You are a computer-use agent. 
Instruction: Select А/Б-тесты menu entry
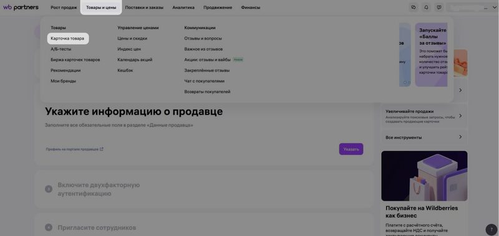tap(61, 49)
